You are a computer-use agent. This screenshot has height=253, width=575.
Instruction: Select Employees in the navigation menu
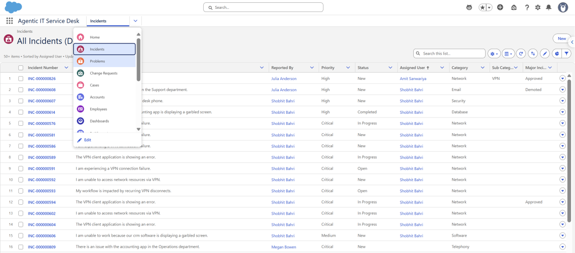pos(105,109)
